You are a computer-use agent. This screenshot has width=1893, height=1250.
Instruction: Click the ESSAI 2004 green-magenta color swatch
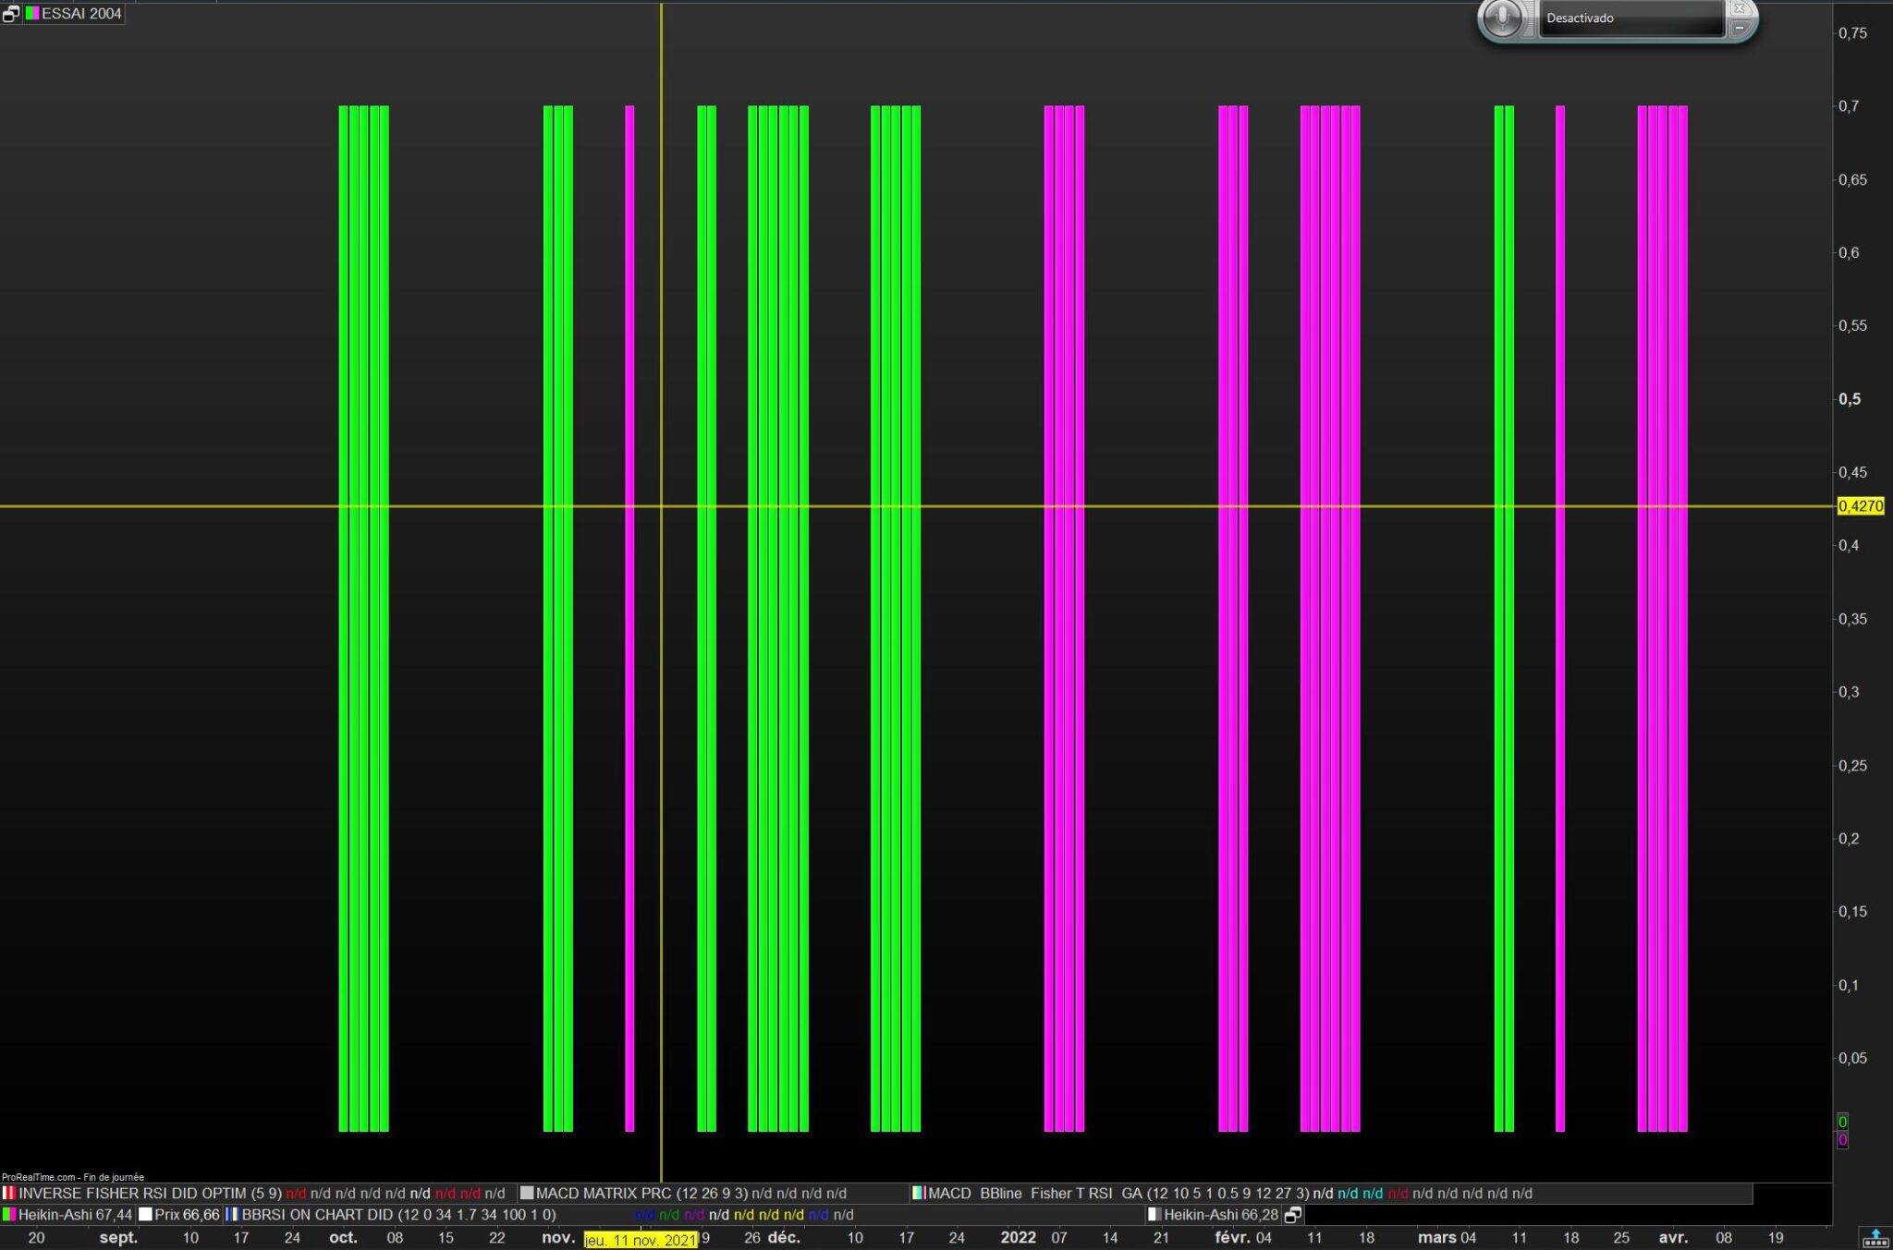pyautogui.click(x=32, y=14)
